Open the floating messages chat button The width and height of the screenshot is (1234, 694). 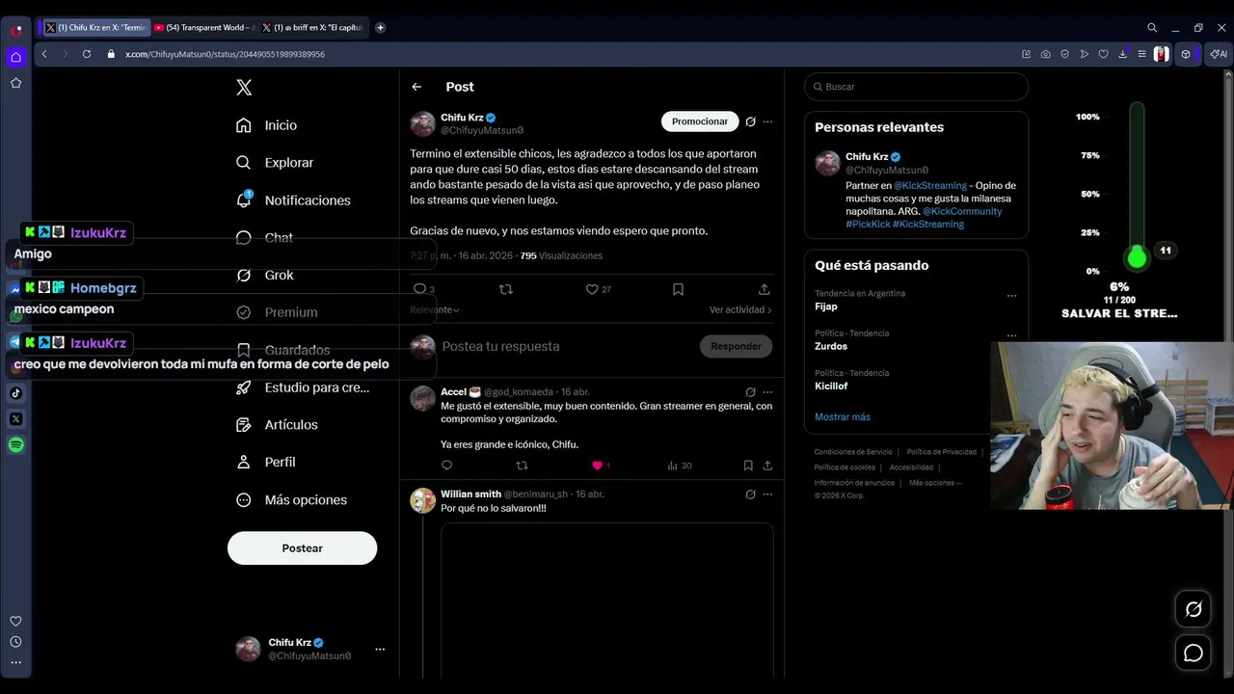pos(1194,654)
